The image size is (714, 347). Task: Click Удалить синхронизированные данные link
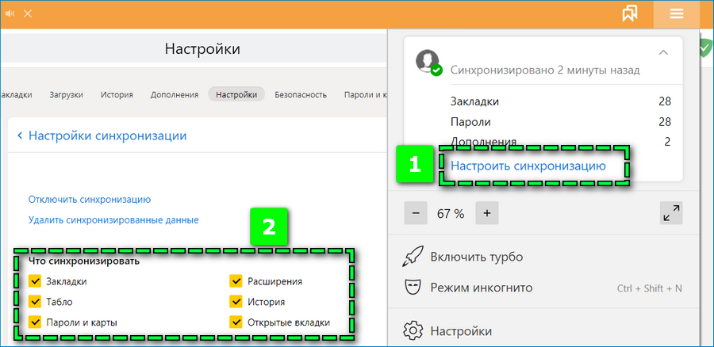[113, 220]
